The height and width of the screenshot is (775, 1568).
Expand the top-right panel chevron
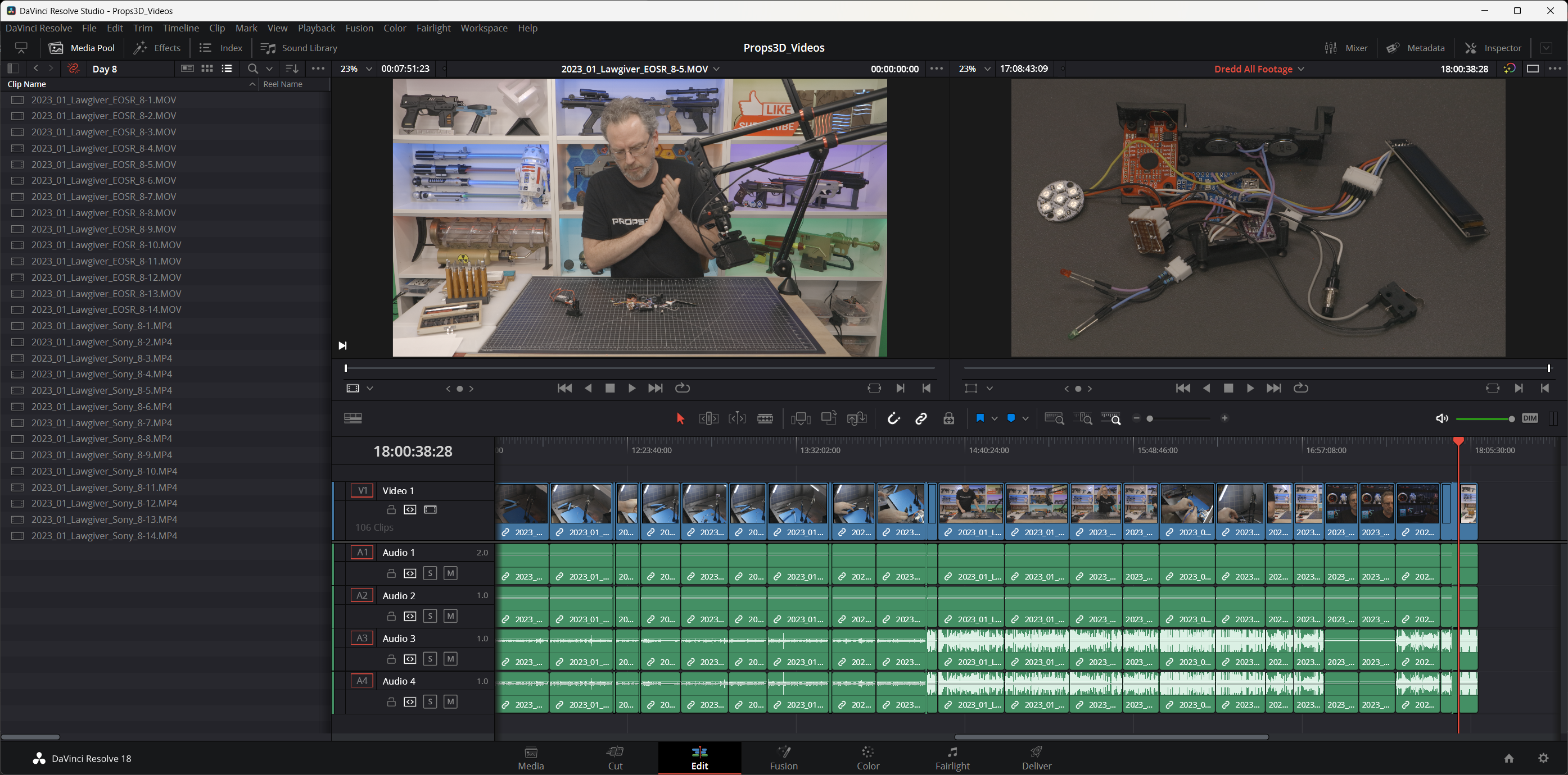1546,47
